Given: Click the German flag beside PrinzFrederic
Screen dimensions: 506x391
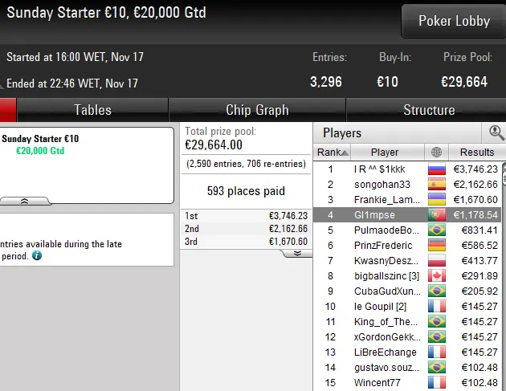Looking at the screenshot, I should click(x=437, y=245).
